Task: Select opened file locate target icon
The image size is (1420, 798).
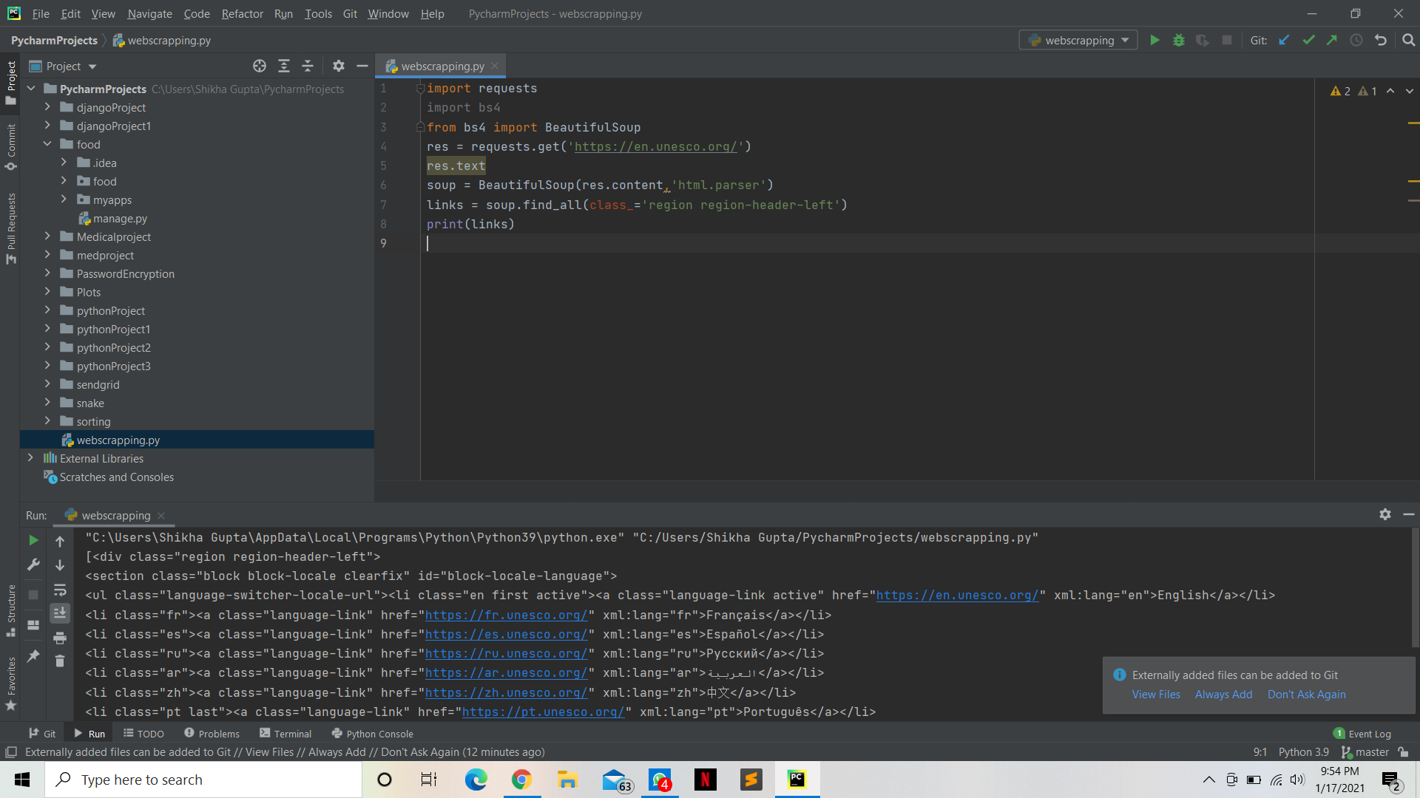Action: click(260, 66)
